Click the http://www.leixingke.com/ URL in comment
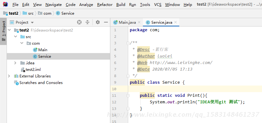Viewport: 262px width, 123px height. (181, 62)
